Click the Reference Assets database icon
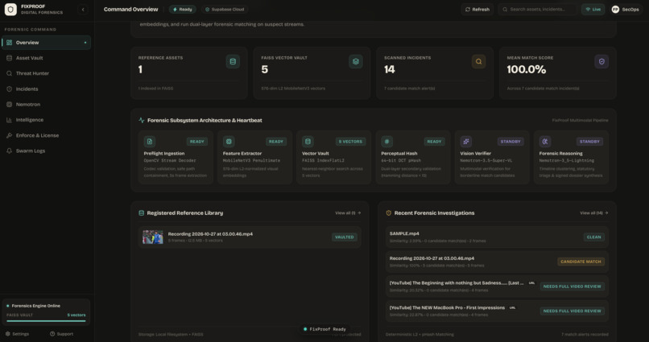 coord(233,62)
